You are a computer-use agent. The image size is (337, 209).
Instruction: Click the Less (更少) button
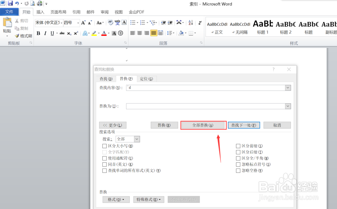113,125
